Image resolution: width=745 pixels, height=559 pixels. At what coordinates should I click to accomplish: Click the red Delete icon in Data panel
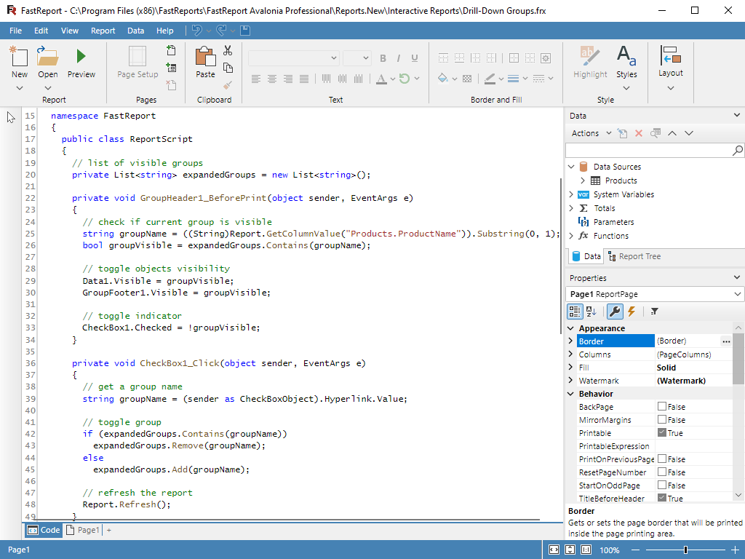(x=639, y=133)
